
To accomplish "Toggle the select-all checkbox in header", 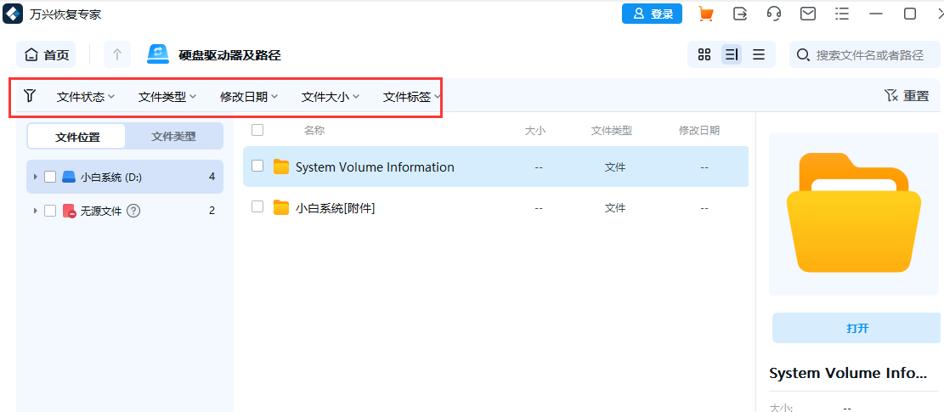I will coord(257,130).
